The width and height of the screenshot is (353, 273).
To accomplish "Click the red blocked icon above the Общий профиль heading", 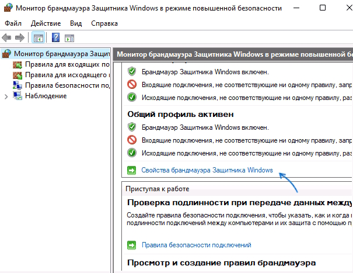I will [x=132, y=85].
